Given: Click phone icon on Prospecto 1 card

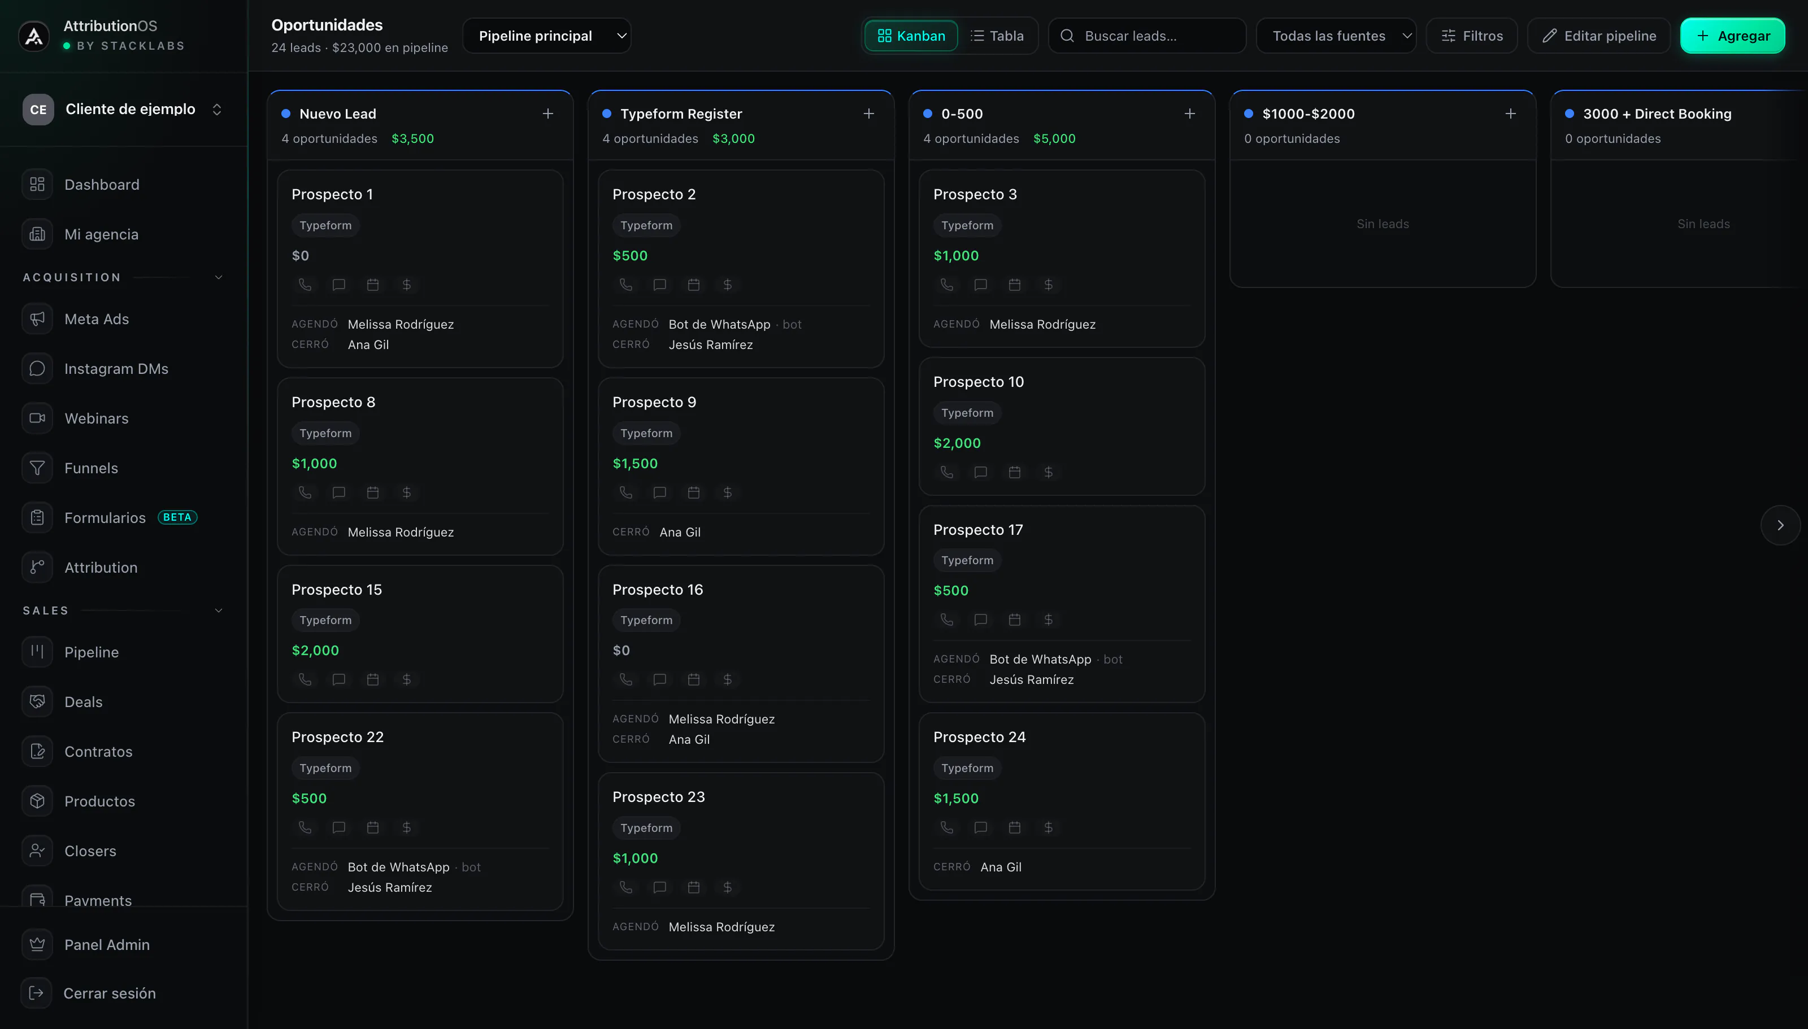Looking at the screenshot, I should tap(305, 285).
